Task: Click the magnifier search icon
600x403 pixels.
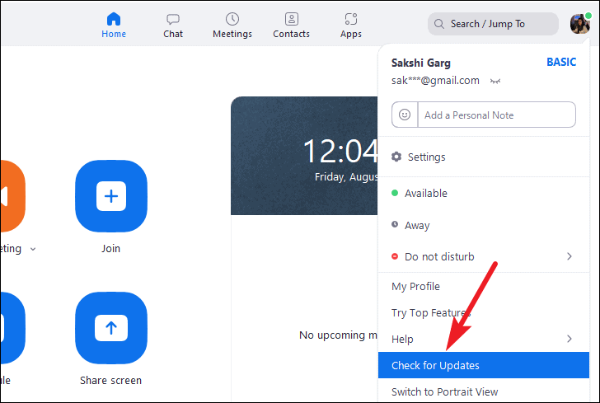Action: [x=439, y=24]
